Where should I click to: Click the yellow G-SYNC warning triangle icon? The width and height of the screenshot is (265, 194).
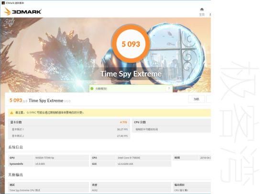(11, 113)
